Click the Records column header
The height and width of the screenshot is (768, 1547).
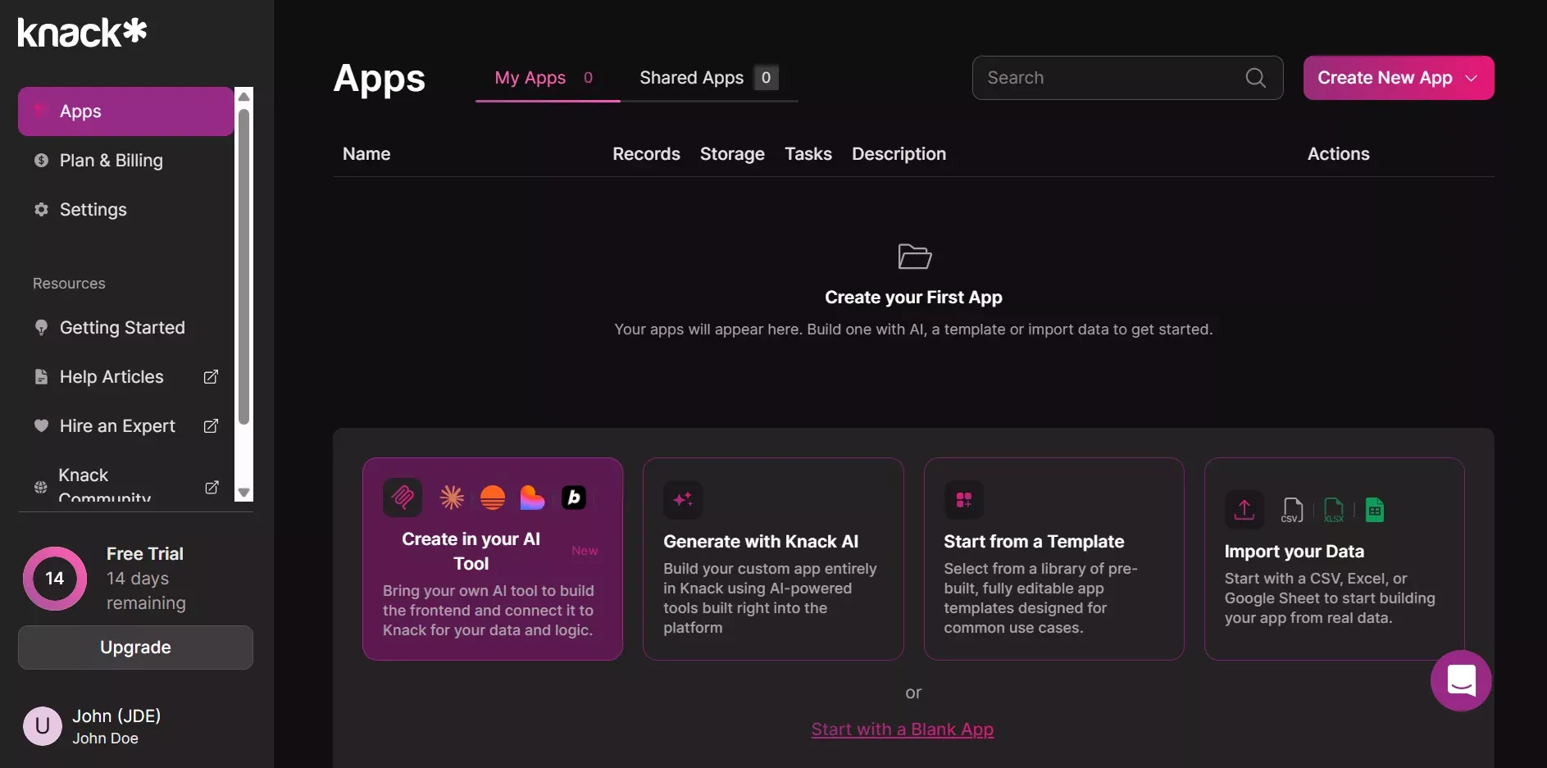pyautogui.click(x=646, y=154)
